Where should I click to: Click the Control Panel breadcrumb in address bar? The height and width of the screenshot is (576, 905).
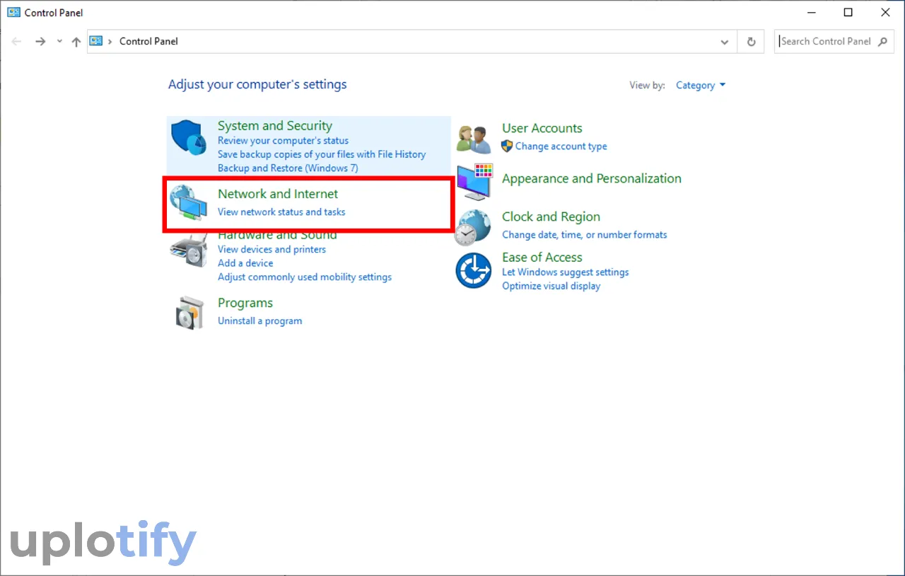[x=148, y=42]
